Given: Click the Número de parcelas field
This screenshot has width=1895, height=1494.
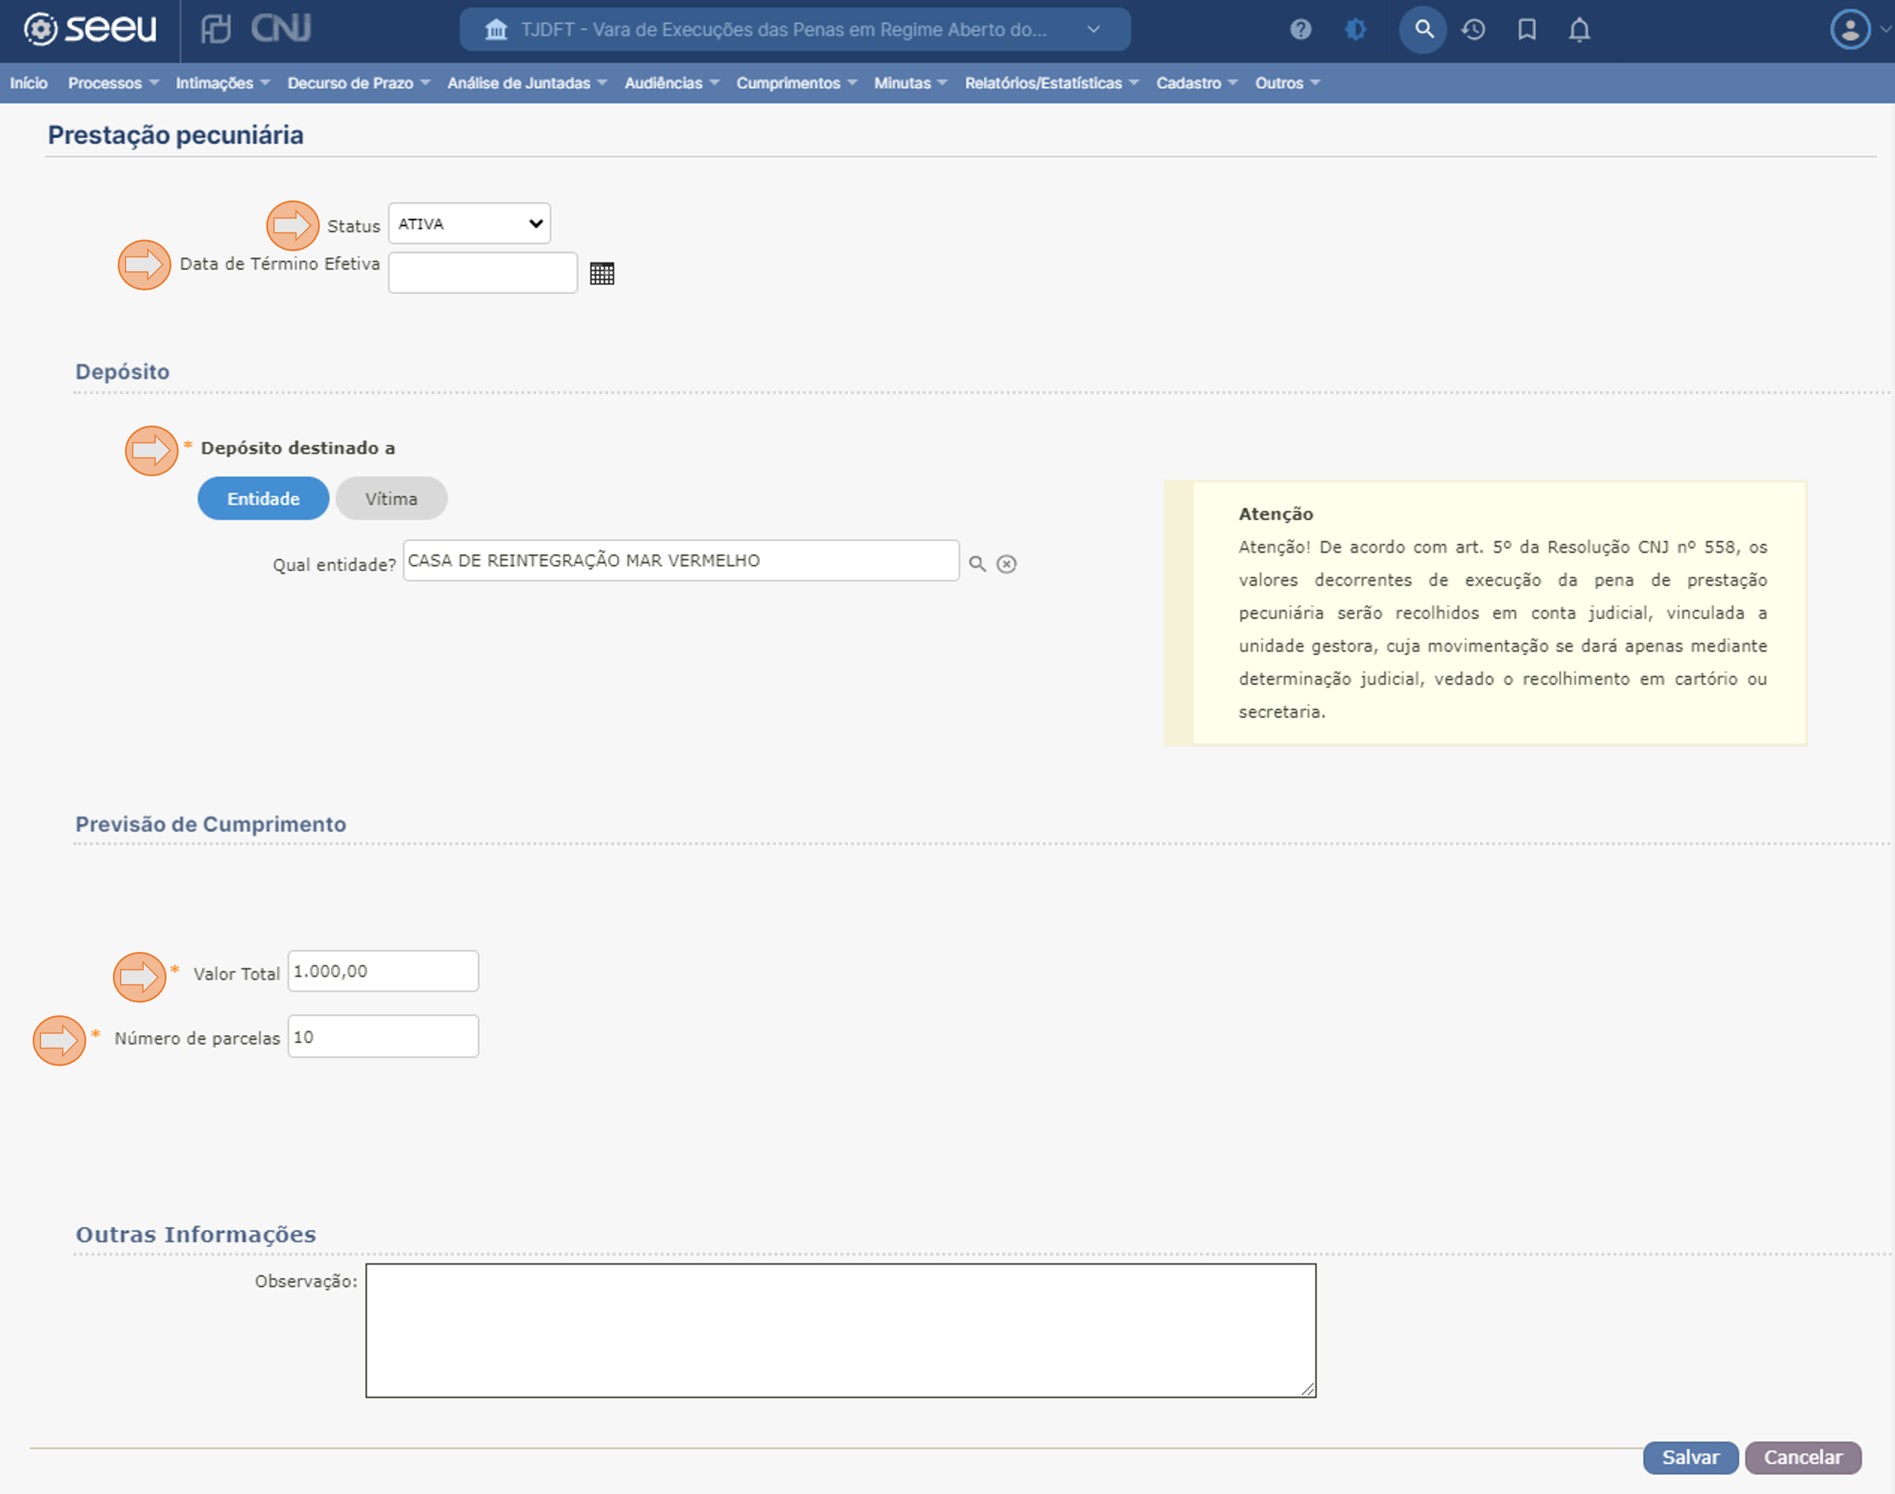Looking at the screenshot, I should [383, 1036].
